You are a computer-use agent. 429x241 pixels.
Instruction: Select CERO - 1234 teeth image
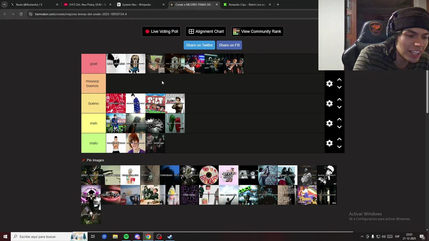(111, 195)
